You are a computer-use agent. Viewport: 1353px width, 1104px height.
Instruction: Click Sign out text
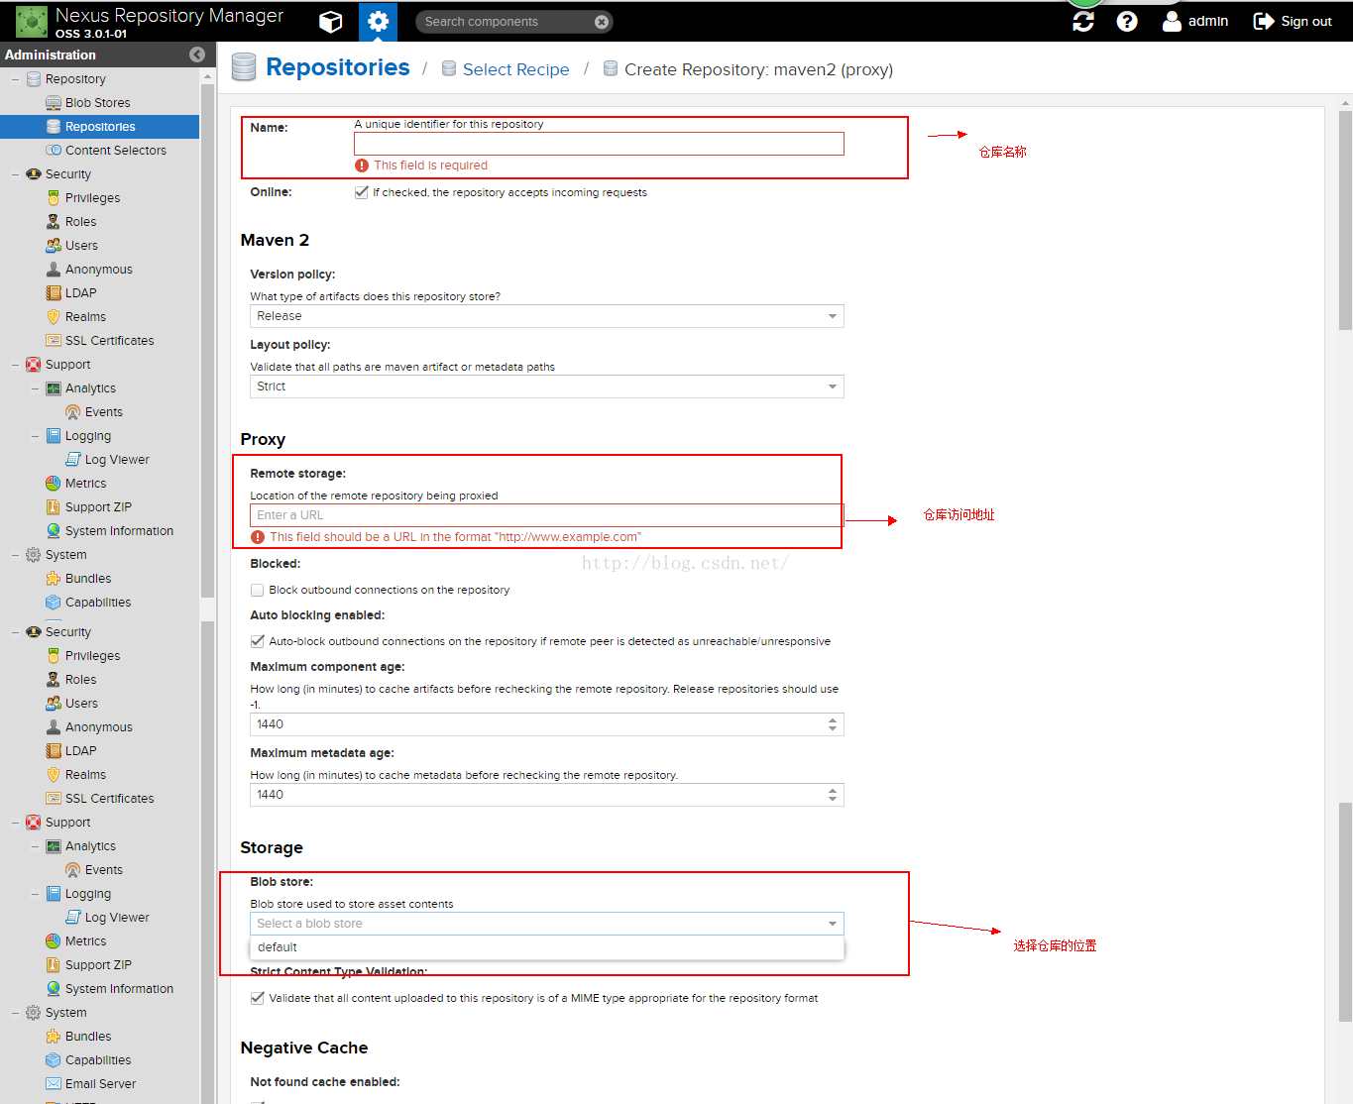pyautogui.click(x=1306, y=21)
